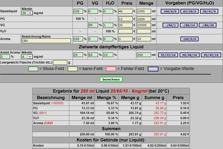Click the target liquid Menge field
This screenshot has width=223, height=149.
[144, 55]
